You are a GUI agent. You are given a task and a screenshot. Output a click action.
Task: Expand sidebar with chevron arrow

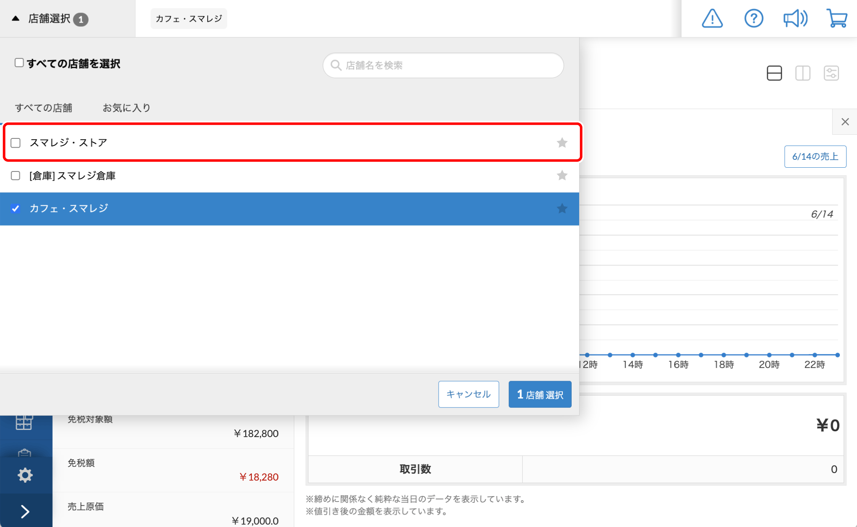[x=25, y=511]
